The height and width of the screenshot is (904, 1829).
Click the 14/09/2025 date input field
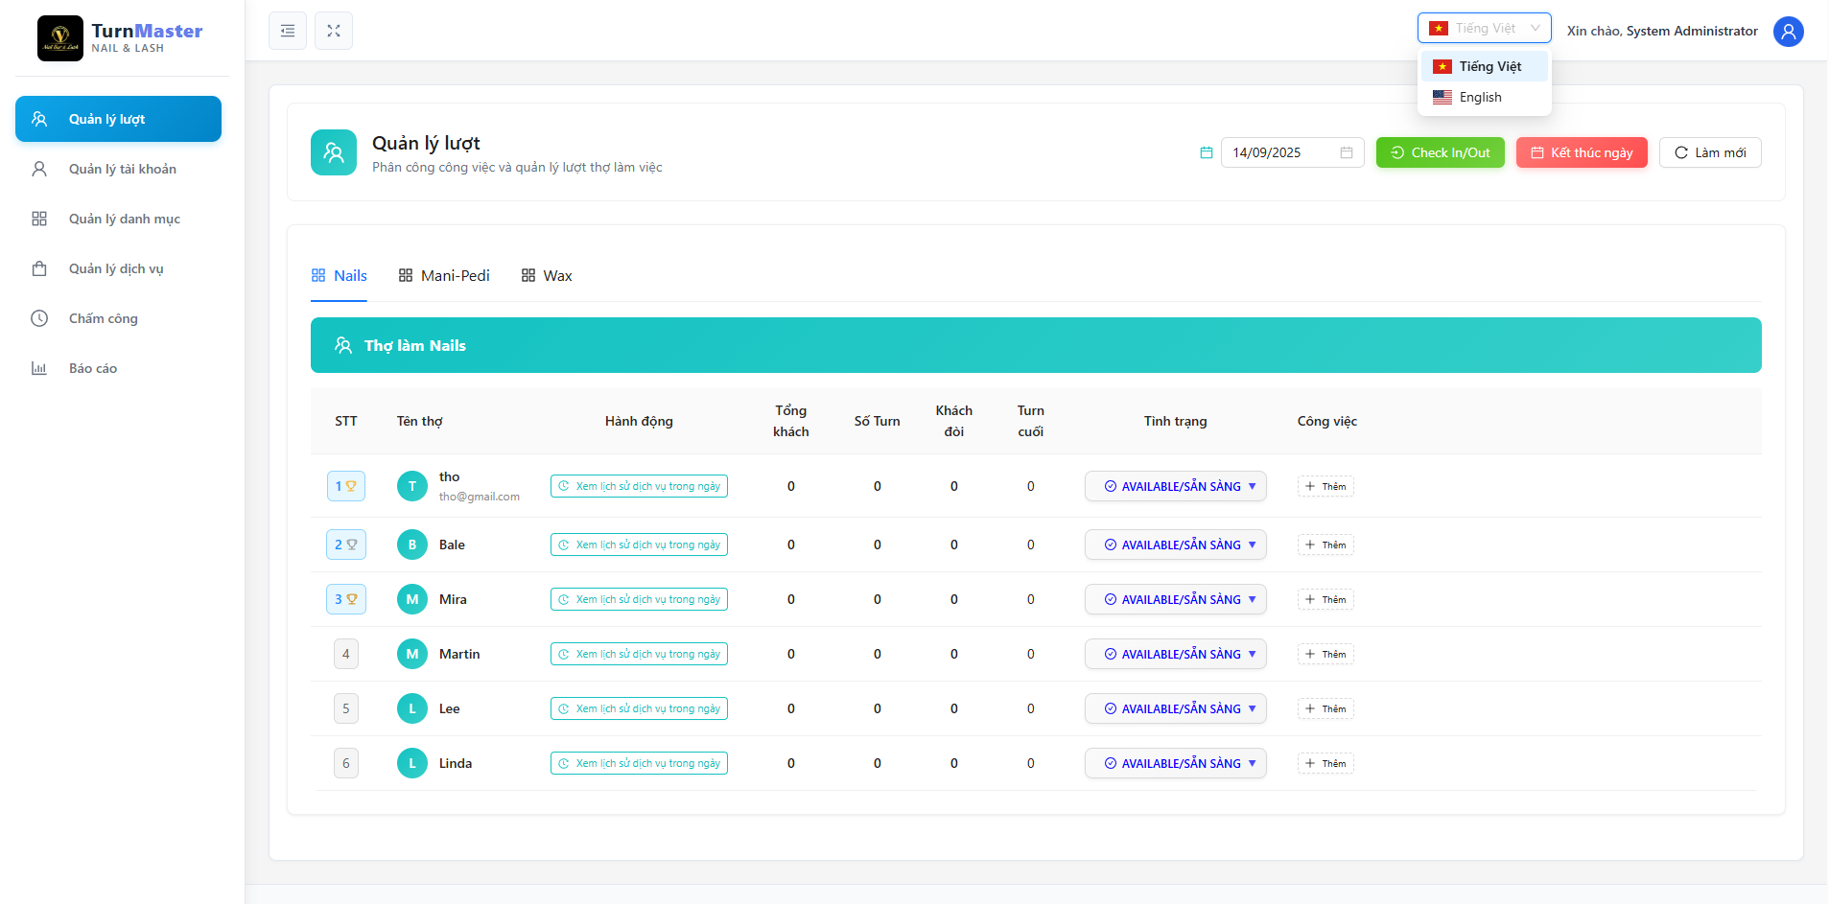tap(1280, 152)
